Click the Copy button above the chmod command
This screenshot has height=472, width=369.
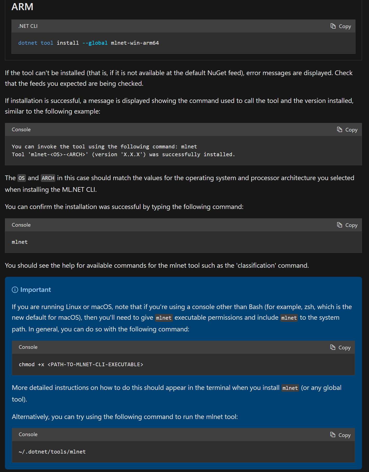[341, 347]
